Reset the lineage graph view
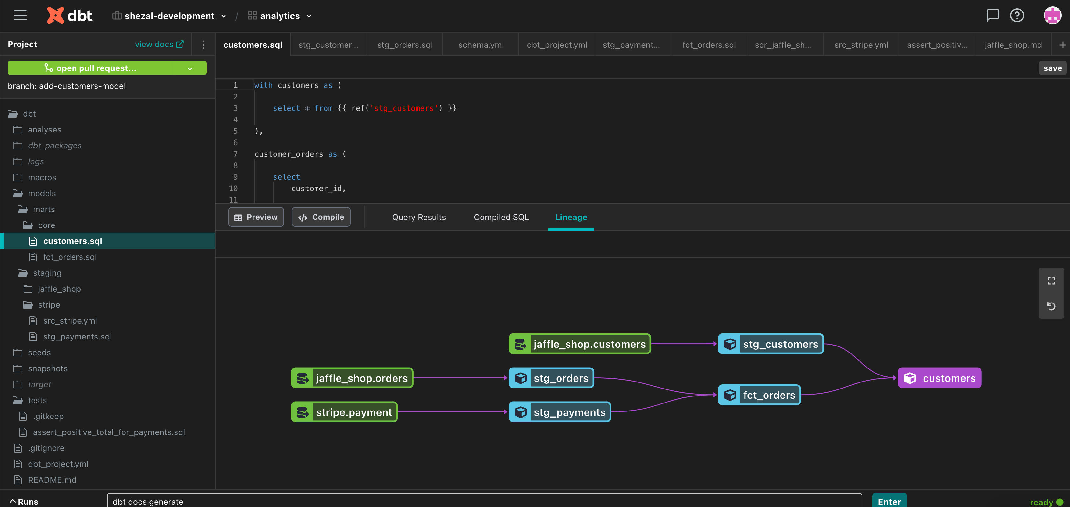The image size is (1070, 507). click(x=1051, y=306)
